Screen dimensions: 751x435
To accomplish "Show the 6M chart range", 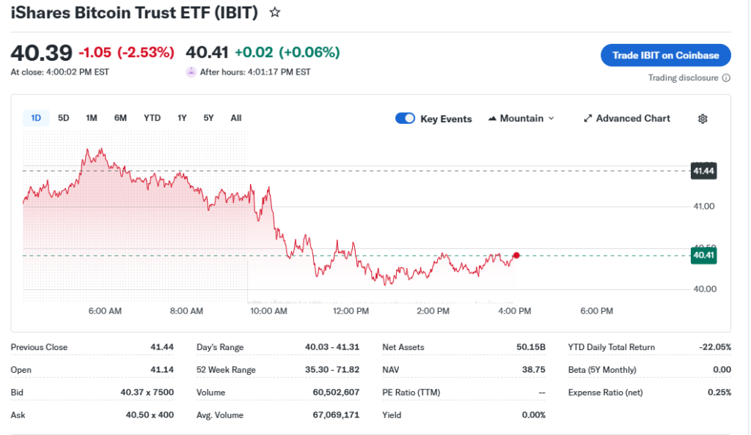I will coord(120,118).
